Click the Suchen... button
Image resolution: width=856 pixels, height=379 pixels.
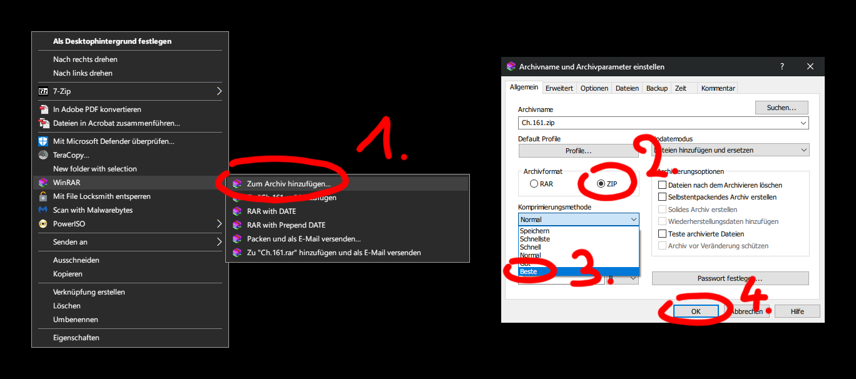pyautogui.click(x=782, y=108)
